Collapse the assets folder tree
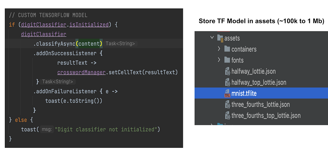 click(212, 38)
